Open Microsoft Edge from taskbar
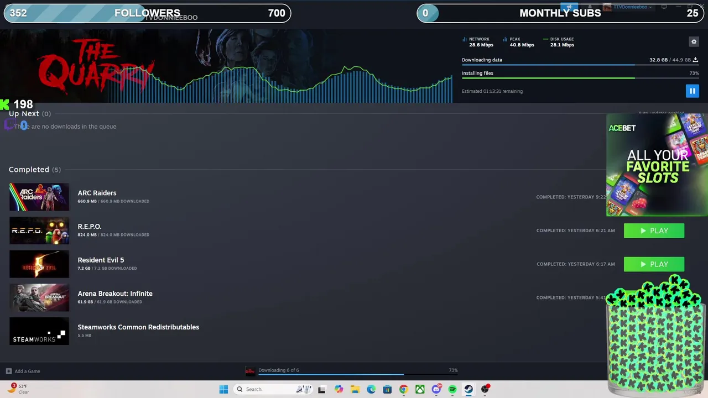708x398 pixels. (x=371, y=389)
